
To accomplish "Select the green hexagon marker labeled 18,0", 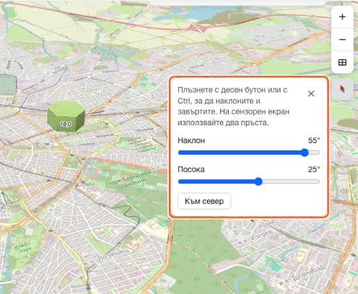I will tap(66, 116).
